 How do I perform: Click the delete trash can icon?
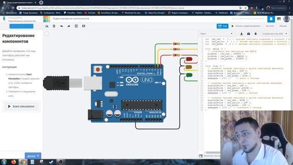[x=54, y=26]
